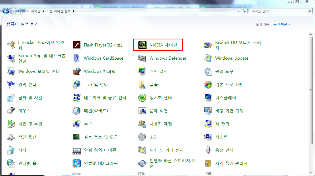Screen dimensions: 315x176
Task: Open the 관리 센터 flag icon
Action: click(x=11, y=85)
